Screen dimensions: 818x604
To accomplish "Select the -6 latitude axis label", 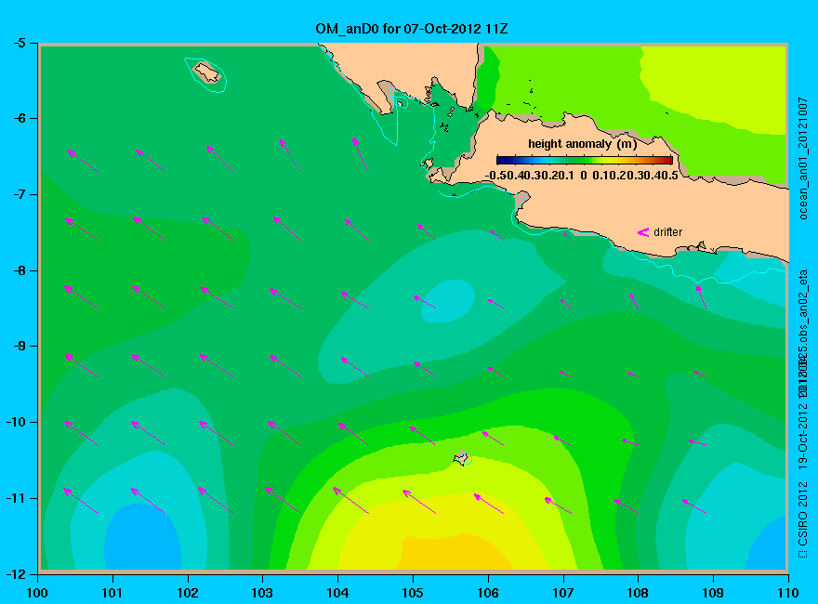I will pyautogui.click(x=20, y=118).
